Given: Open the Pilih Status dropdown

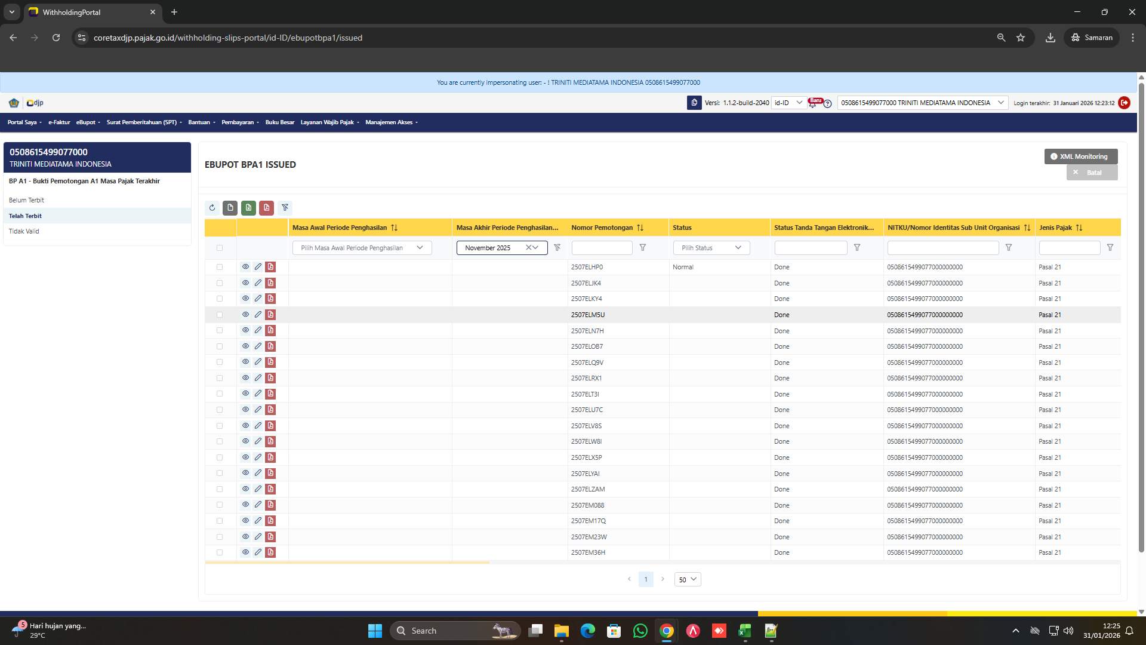Looking at the screenshot, I should pyautogui.click(x=711, y=247).
